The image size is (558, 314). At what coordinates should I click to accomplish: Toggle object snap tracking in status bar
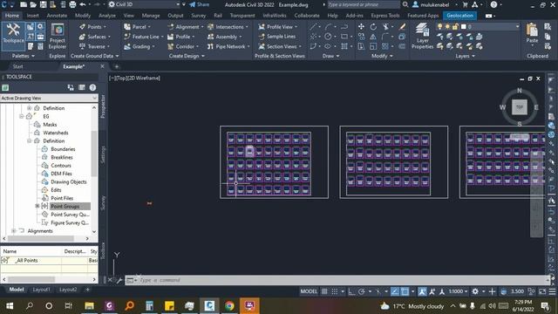click(395, 291)
